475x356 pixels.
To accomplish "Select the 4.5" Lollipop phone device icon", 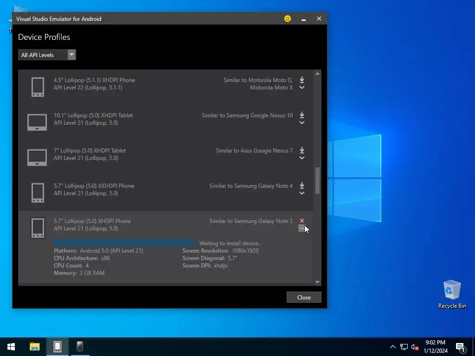I will [x=38, y=87].
